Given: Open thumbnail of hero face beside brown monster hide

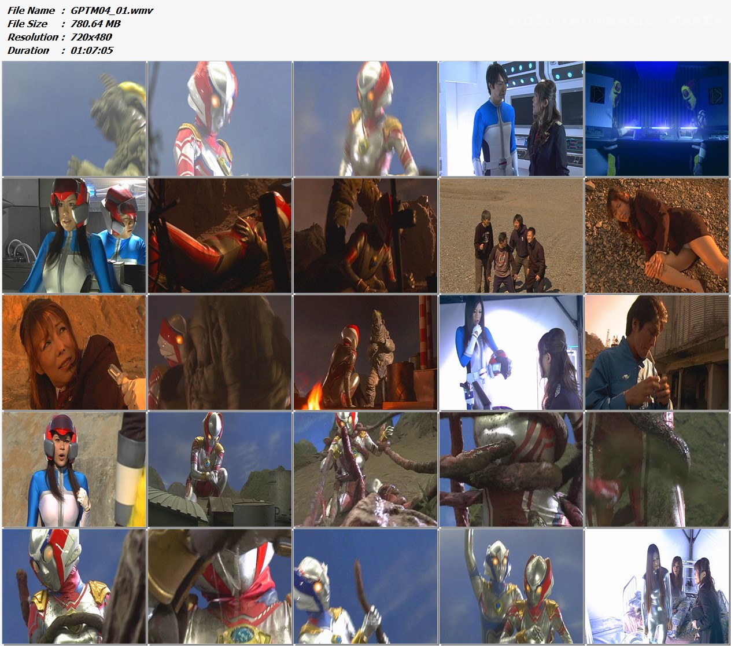Looking at the screenshot, I should coord(220,353).
